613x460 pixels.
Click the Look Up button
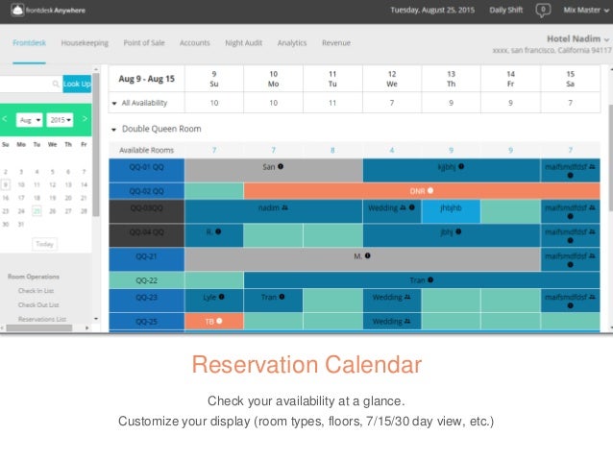point(77,84)
